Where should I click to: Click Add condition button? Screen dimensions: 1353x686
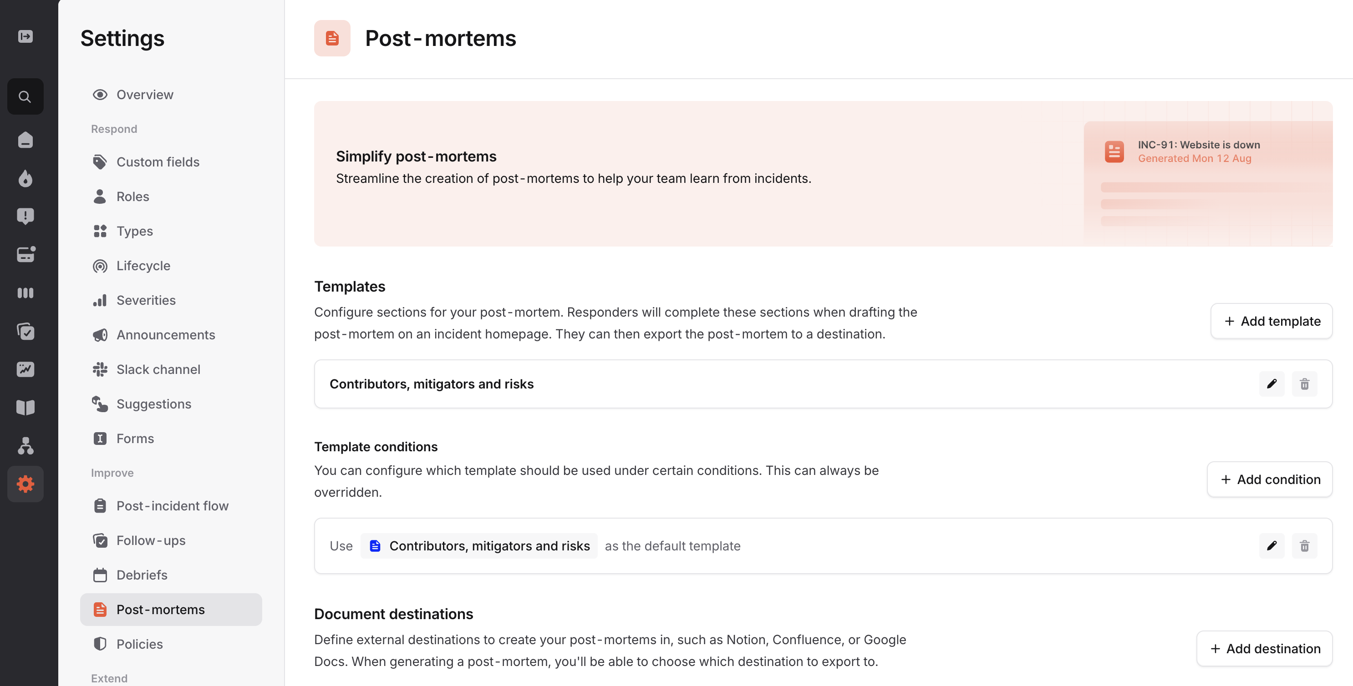coord(1269,480)
